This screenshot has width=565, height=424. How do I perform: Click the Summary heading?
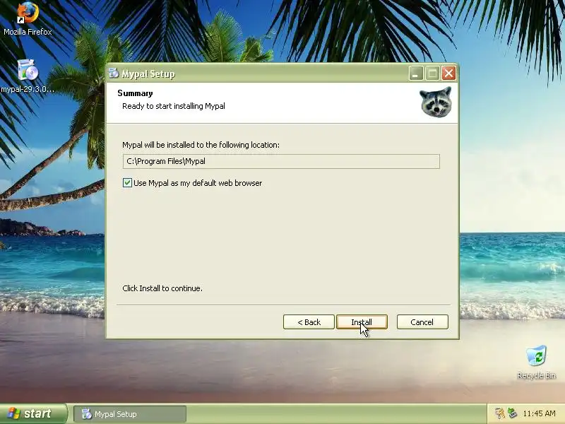[x=135, y=93]
